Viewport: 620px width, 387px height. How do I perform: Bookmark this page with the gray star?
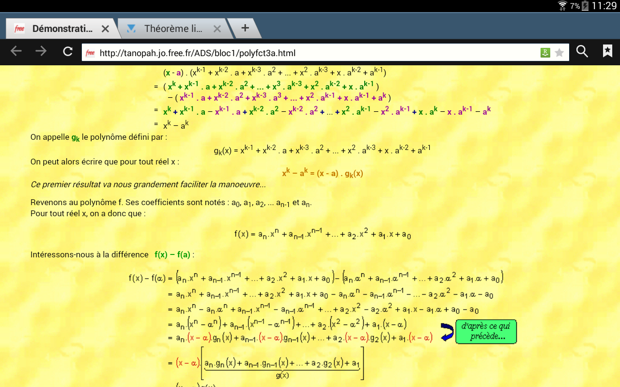(x=559, y=53)
